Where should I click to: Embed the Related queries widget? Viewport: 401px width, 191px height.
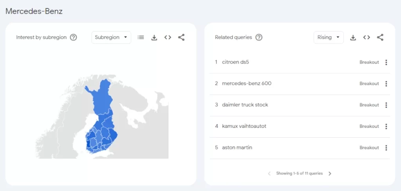[367, 37]
